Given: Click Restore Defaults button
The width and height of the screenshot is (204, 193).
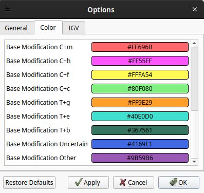Looking at the screenshot, I should click(x=29, y=183).
